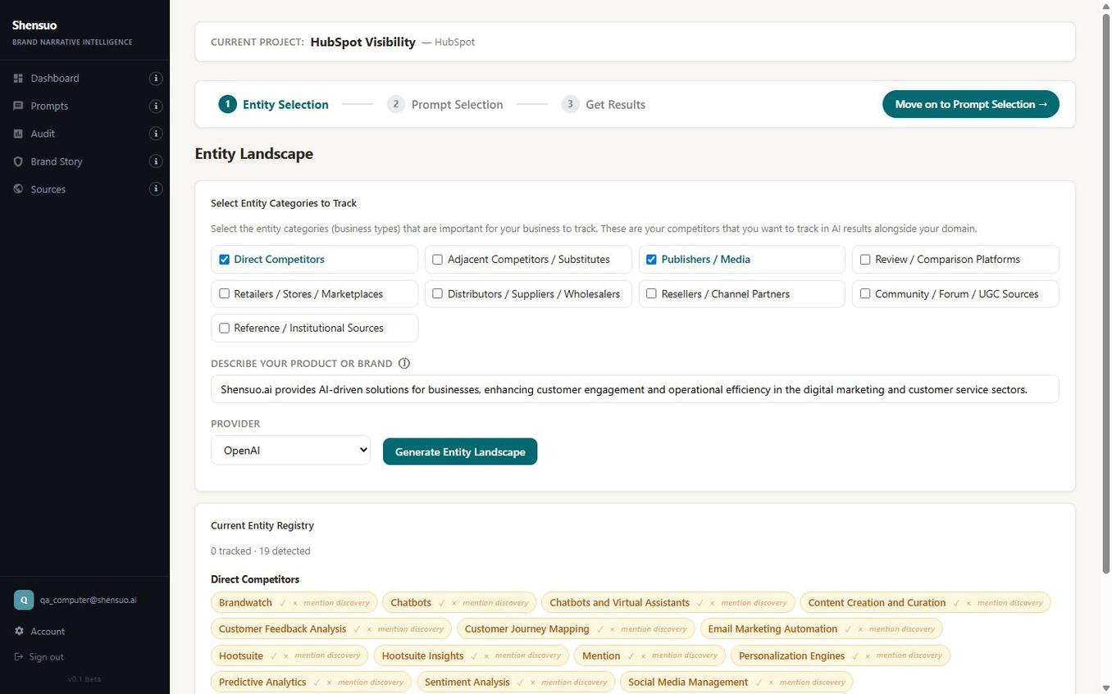The width and height of the screenshot is (1112, 694).
Task: Click the checkmark icon on the Brandwatch tag
Action: coord(283,602)
